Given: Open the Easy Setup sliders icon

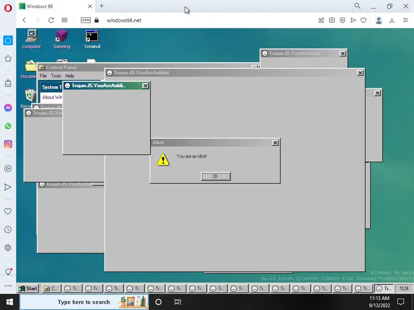Looking at the screenshot, I should [x=406, y=20].
